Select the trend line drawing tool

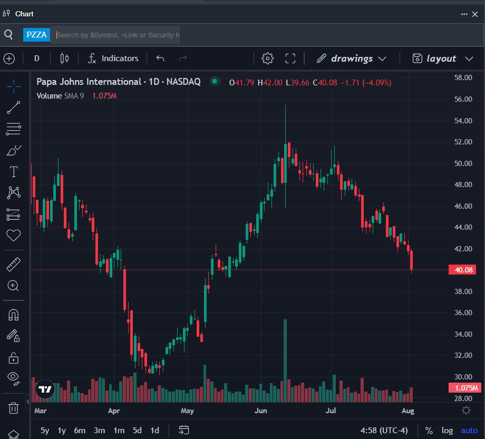click(14, 108)
